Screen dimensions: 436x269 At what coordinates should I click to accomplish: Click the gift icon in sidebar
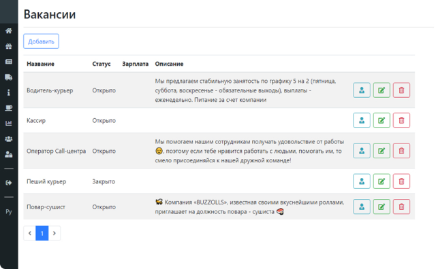click(x=9, y=46)
